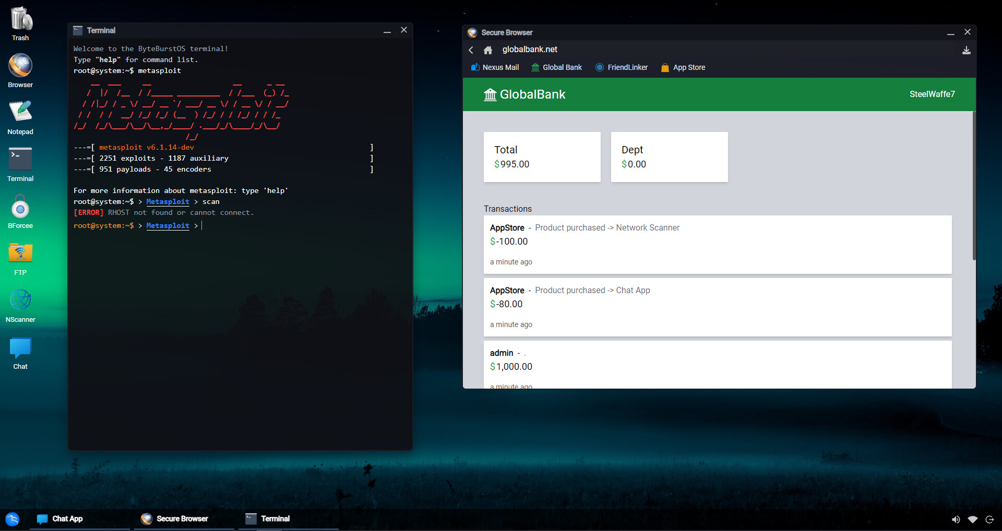Click the Wi-Fi icon in the system tray

(973, 519)
